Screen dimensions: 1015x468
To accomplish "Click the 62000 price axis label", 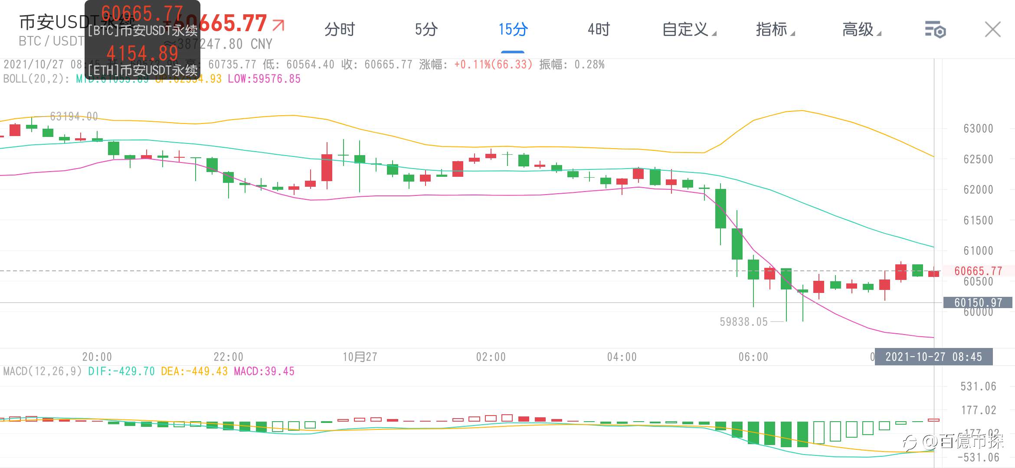I will [x=978, y=190].
